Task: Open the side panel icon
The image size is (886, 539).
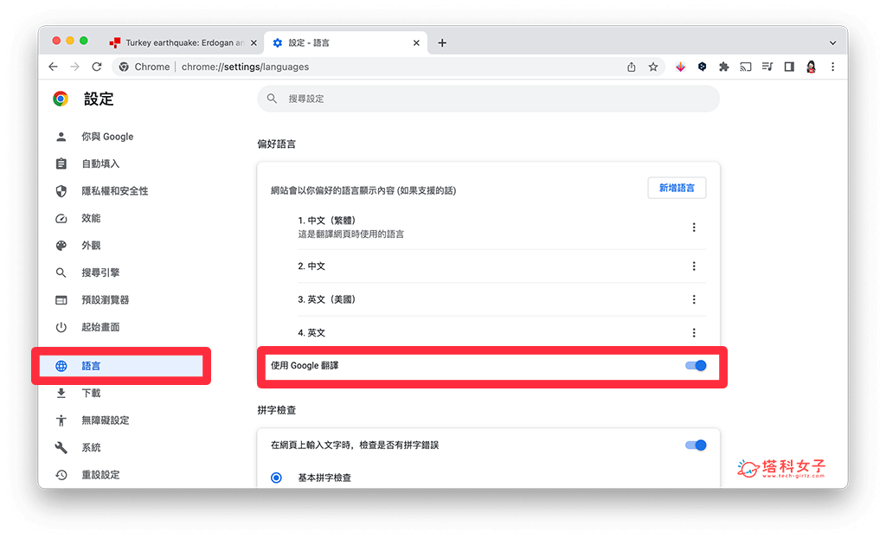Action: [x=789, y=67]
